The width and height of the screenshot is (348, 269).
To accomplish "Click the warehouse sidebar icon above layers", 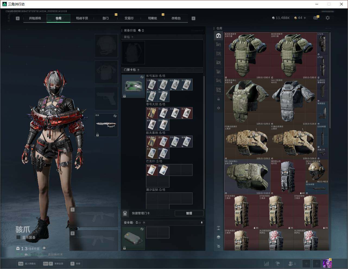I will (x=219, y=228).
